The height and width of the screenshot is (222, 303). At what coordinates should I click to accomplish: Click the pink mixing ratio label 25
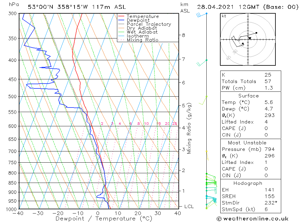tap(175, 124)
